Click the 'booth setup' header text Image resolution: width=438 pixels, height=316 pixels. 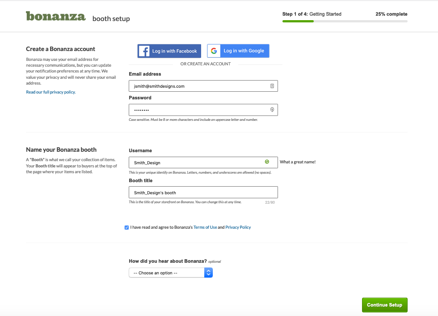pos(111,19)
